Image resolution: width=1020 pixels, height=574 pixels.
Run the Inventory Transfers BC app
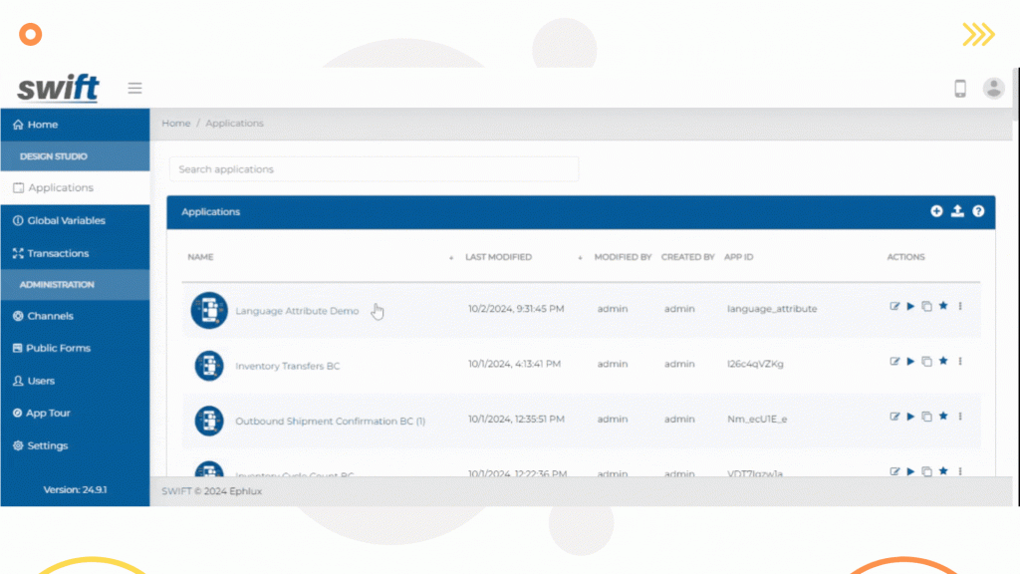click(x=910, y=361)
